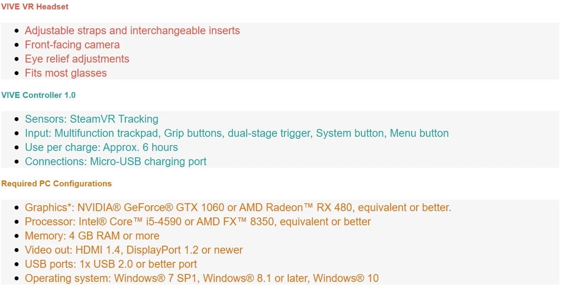Select the Sensors: SteamVR Tracking line

pos(91,119)
